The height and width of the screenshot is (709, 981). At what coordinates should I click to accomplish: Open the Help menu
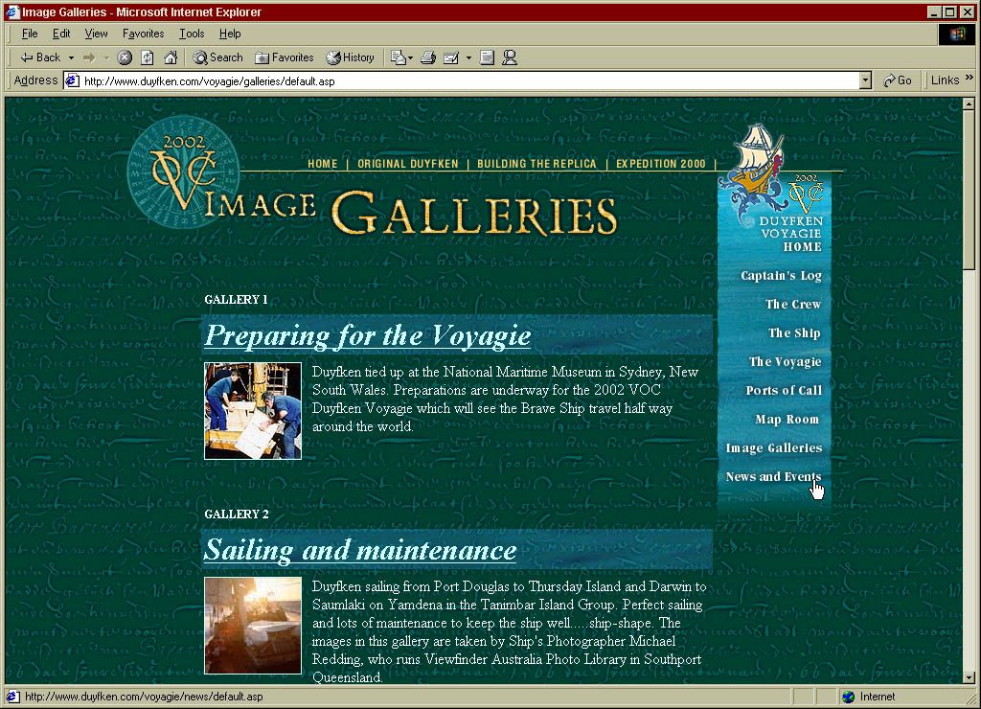click(230, 34)
